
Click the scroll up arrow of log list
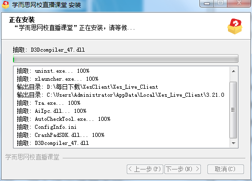tap(233, 71)
